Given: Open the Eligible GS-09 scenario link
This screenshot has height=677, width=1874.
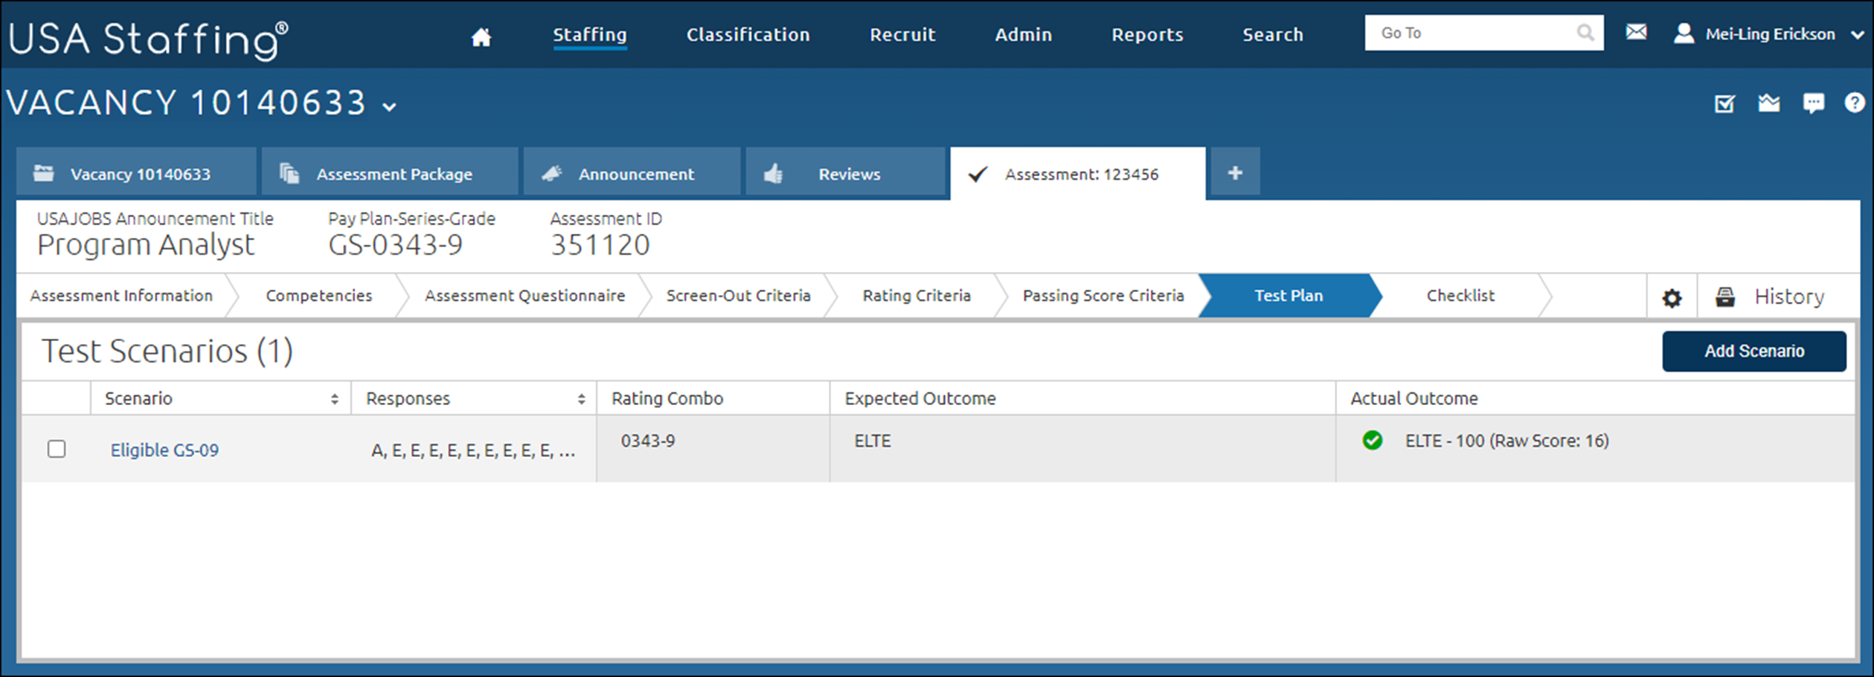Looking at the screenshot, I should (164, 450).
